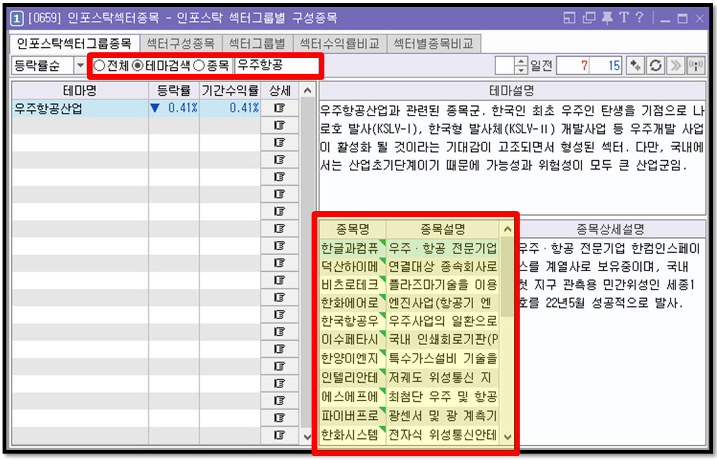Select stock 한글과컴퓨 in the list
The width and height of the screenshot is (717, 460).
[x=352, y=248]
